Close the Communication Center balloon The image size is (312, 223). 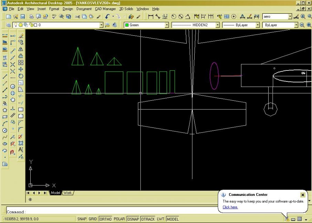click(303, 195)
